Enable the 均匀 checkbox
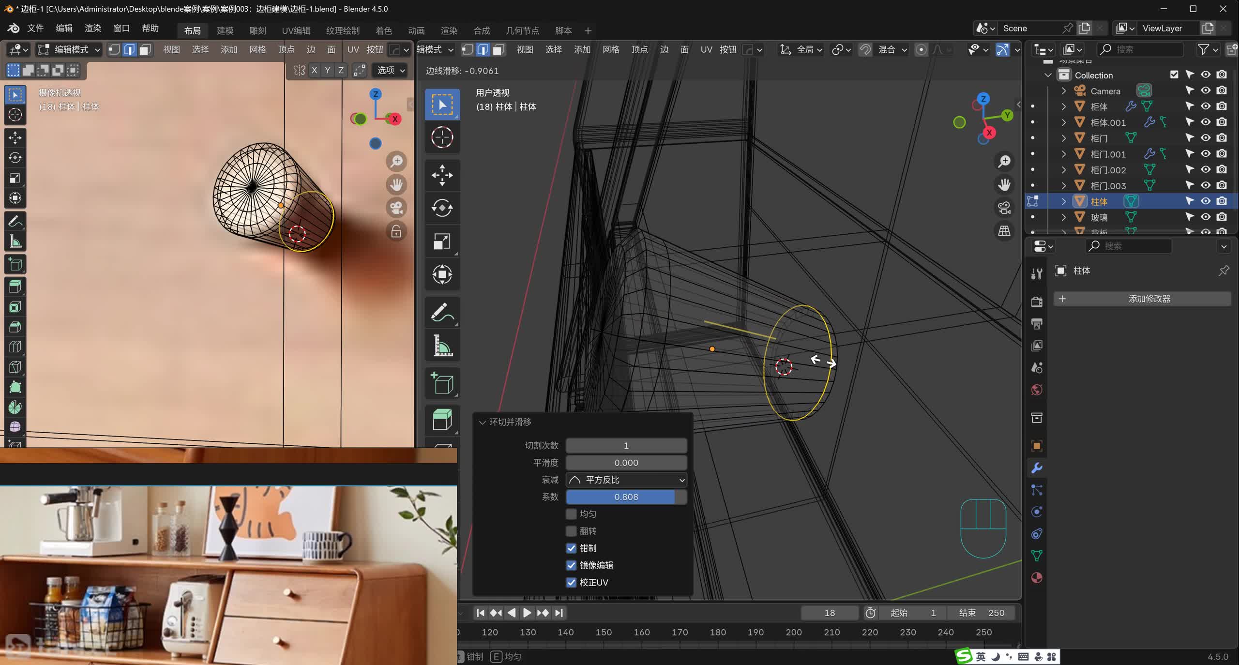The width and height of the screenshot is (1239, 665). [x=571, y=514]
